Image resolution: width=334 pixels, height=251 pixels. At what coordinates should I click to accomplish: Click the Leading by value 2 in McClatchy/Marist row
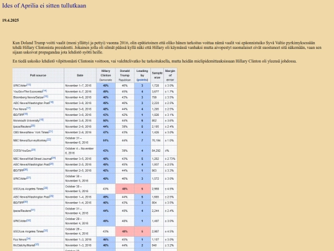142,245
